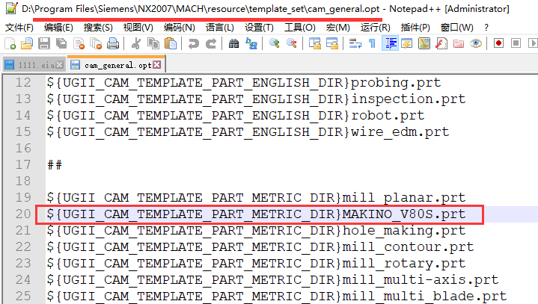Open the 工具(O) menu
The height and width of the screenshot is (304, 538).
click(x=300, y=28)
